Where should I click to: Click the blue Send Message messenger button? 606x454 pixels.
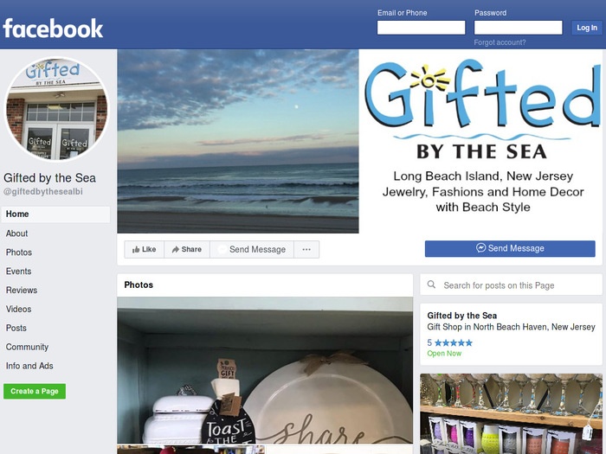click(x=510, y=248)
